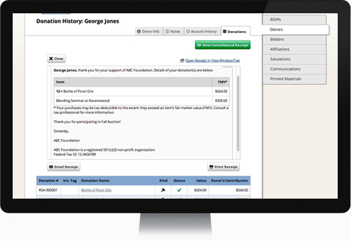Screen dimensions: 351x241
Task: Click the info icon on Donor Info tab
Action: click(139, 32)
